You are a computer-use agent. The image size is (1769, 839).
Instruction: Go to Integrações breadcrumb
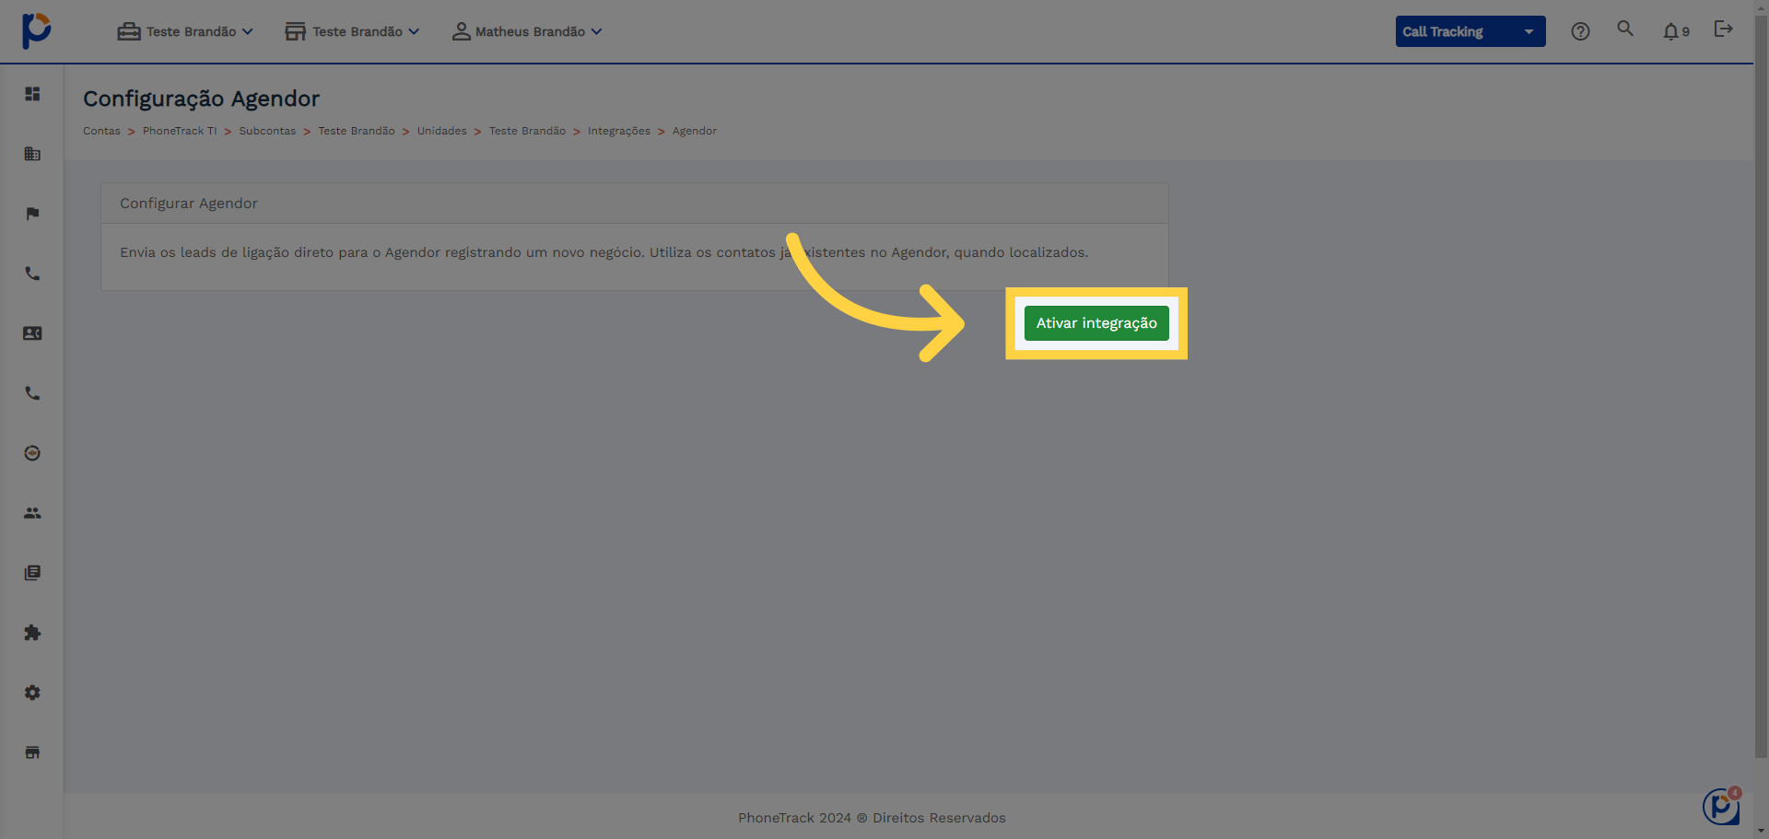[x=619, y=131]
